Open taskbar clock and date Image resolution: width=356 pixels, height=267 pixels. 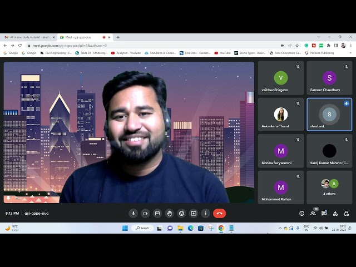(x=339, y=228)
